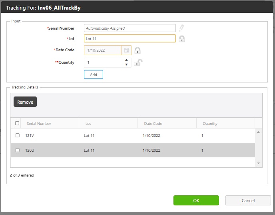The width and height of the screenshot is (275, 215).
Task: Sort by Serial Number column header
Action: [x=39, y=124]
